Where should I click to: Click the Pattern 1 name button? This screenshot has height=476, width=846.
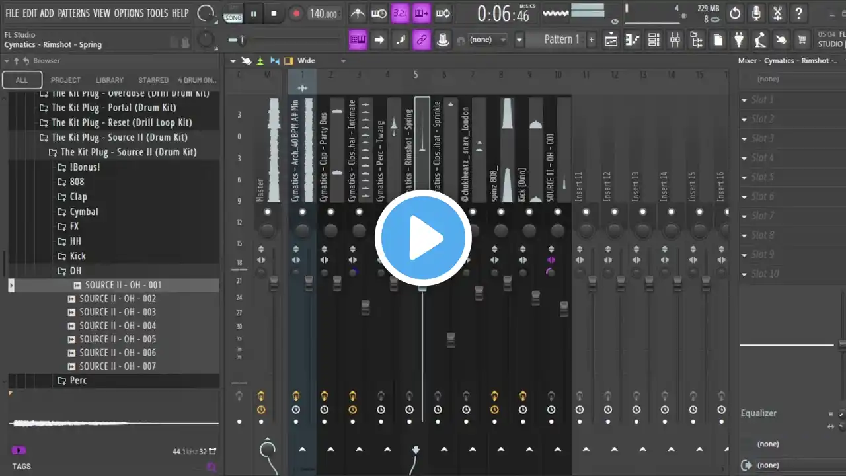coord(561,40)
